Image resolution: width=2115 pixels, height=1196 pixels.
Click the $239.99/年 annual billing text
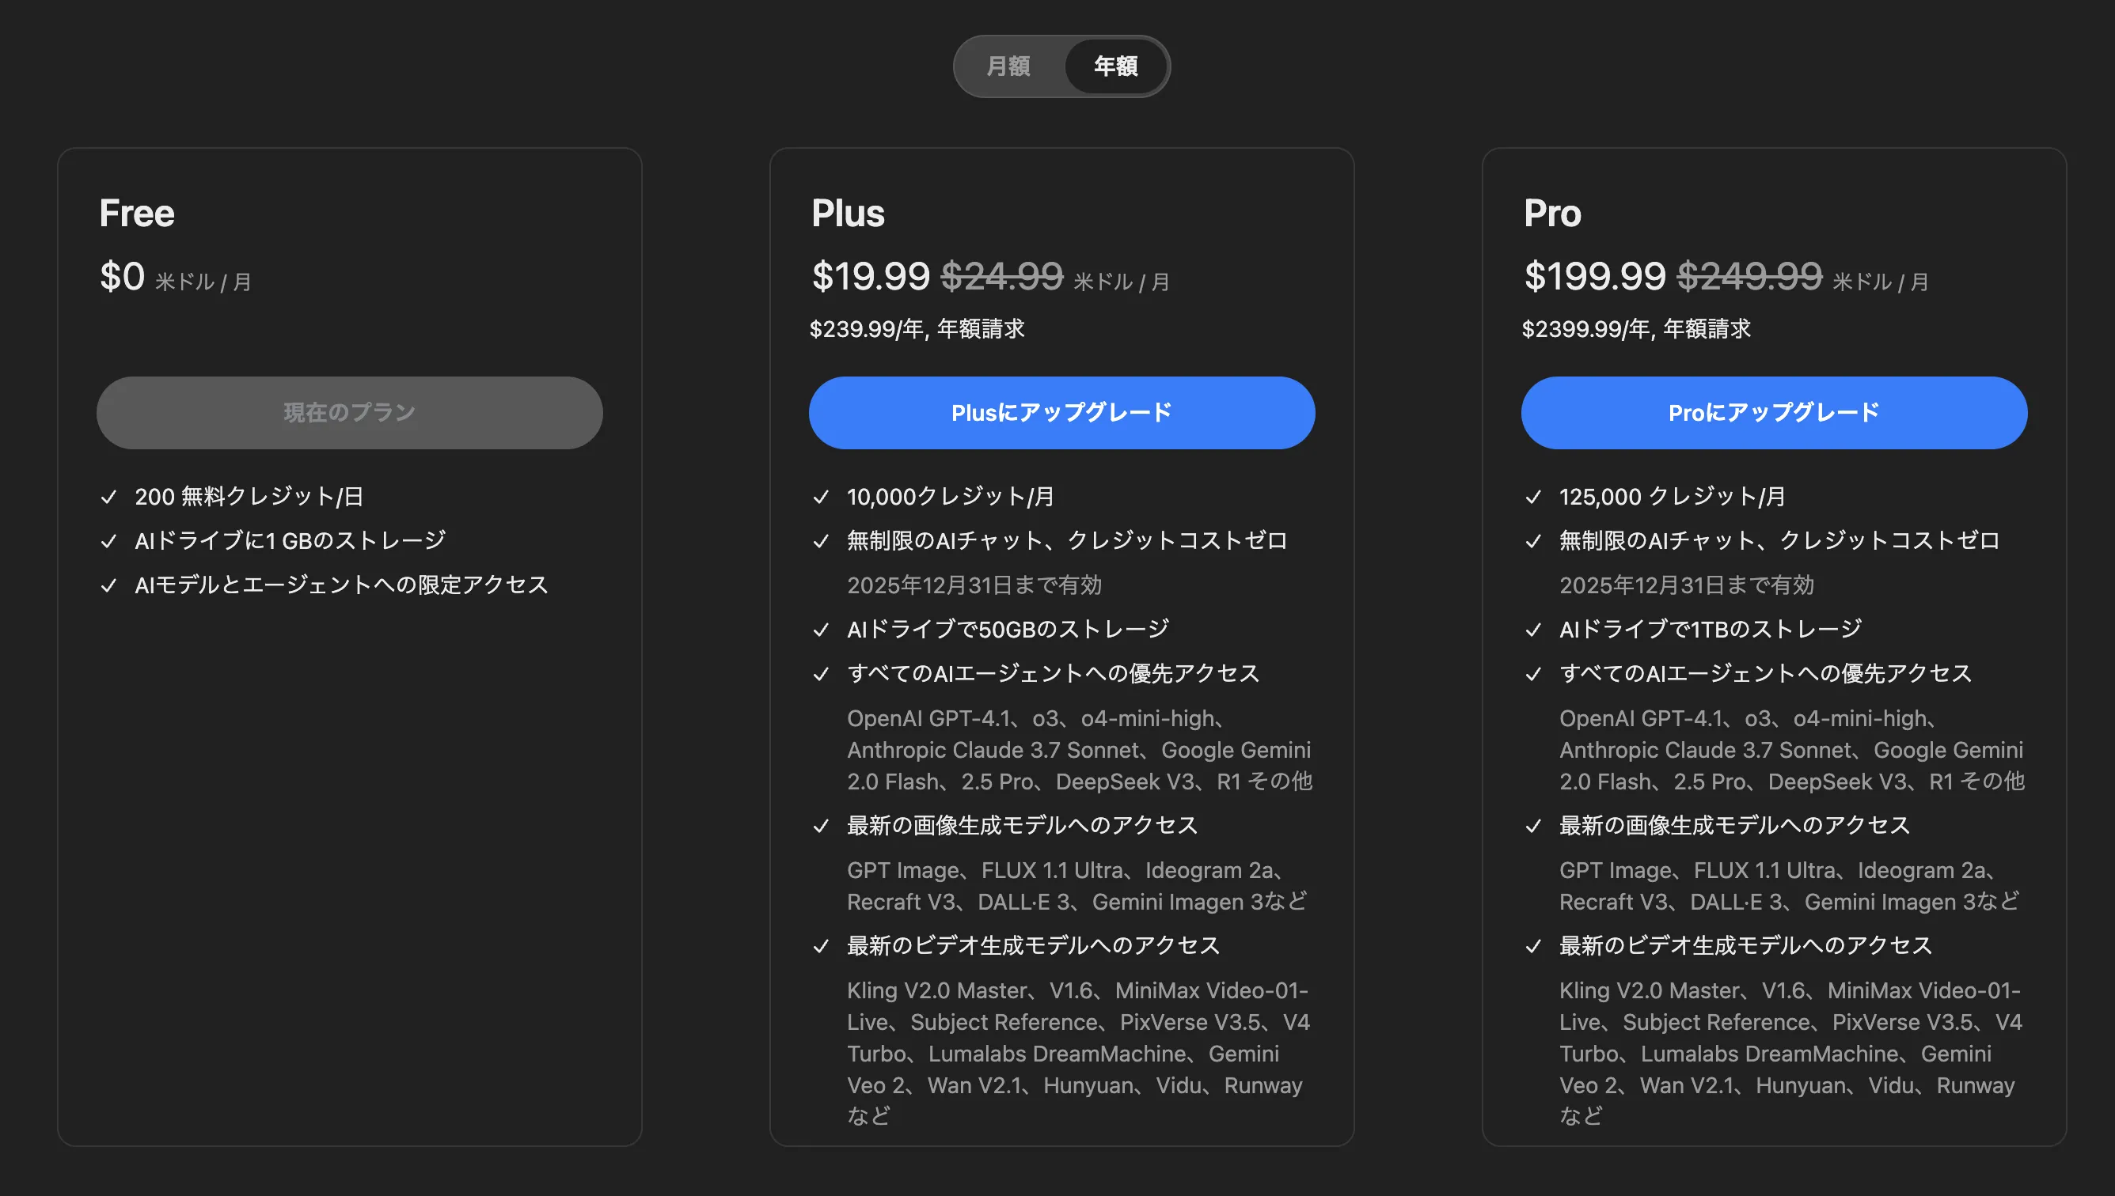tap(917, 328)
